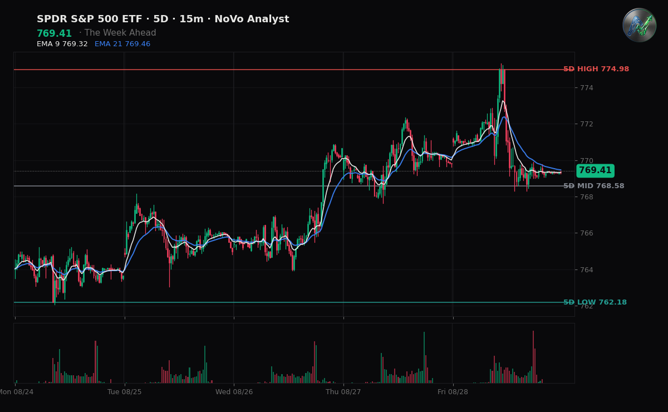Click the 770 price axis label
The height and width of the screenshot is (412, 668).
click(x=587, y=161)
